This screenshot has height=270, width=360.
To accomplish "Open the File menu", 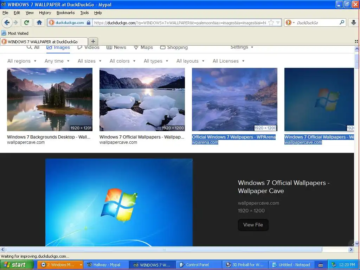I will pos(5,13).
